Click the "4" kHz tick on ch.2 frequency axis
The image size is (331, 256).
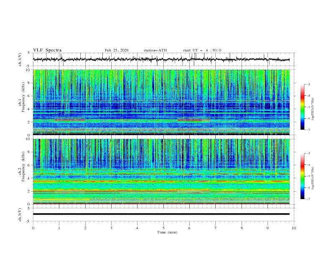(x=30, y=178)
